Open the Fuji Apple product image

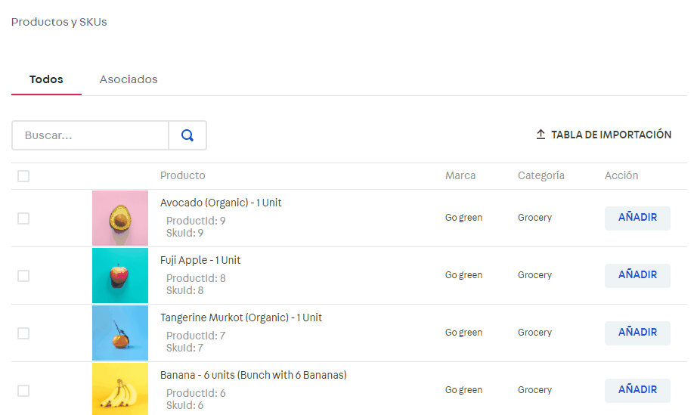120,275
